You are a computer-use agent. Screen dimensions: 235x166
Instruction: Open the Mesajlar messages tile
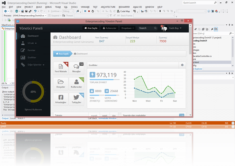click(x=76, y=68)
